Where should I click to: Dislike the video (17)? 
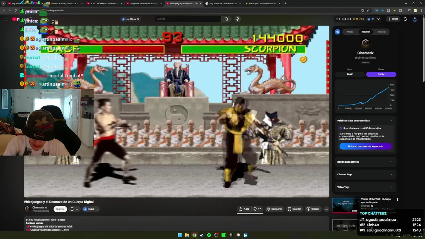click(257, 209)
